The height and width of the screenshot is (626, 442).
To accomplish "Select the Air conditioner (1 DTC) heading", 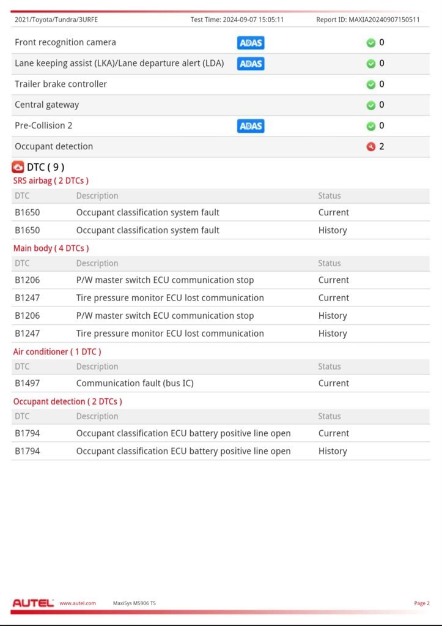I will (x=57, y=352).
